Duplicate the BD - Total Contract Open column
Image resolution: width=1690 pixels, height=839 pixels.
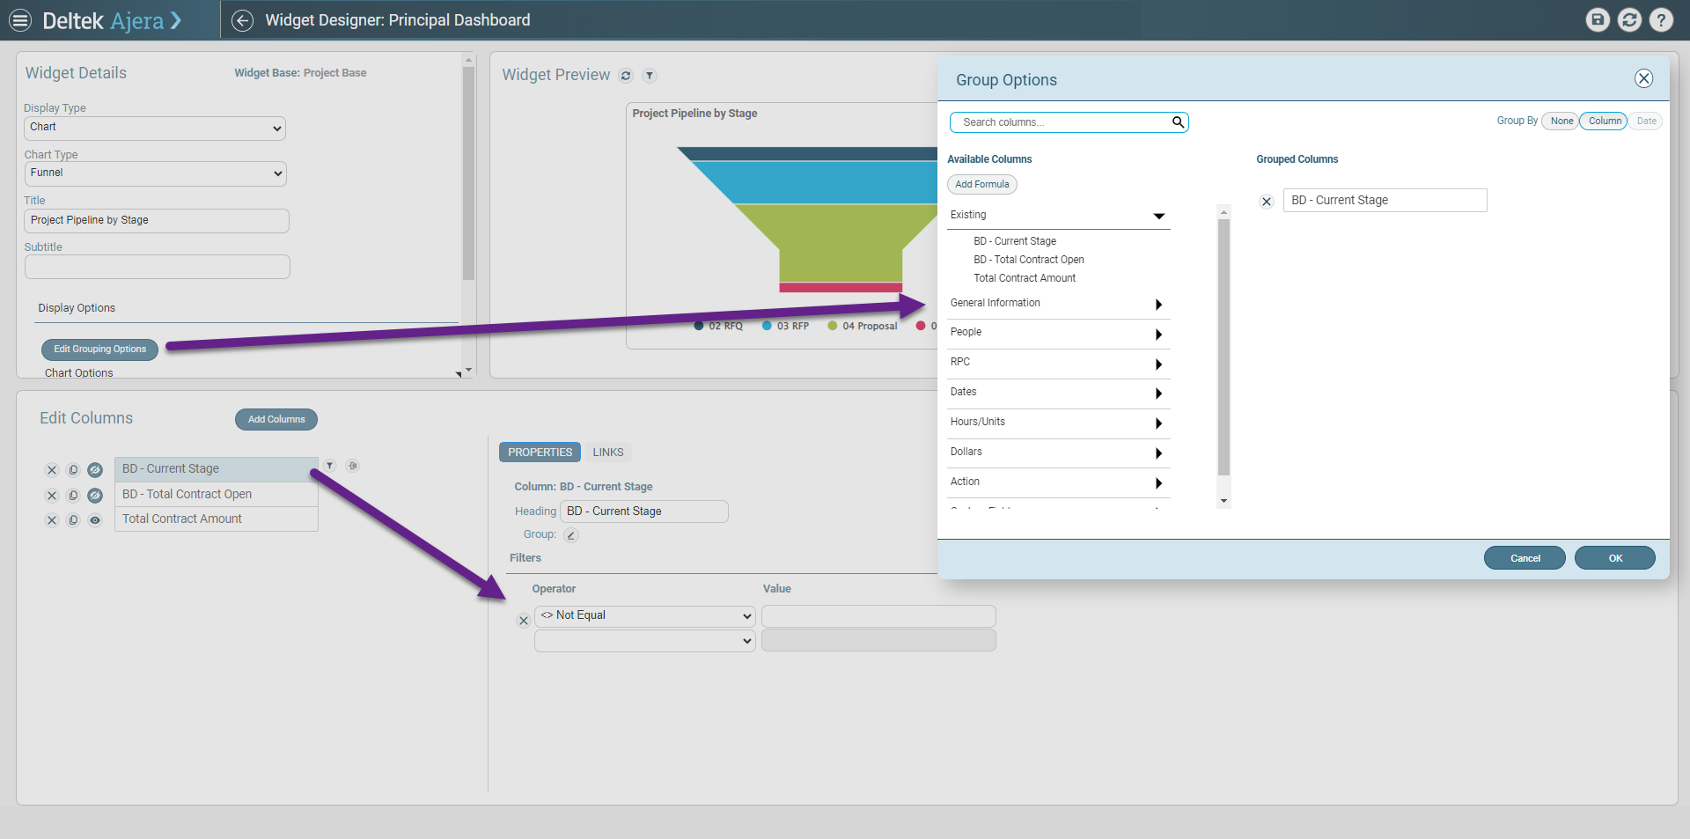coord(73,495)
